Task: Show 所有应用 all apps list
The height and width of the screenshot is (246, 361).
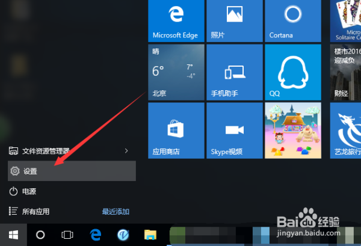Action: pos(35,211)
